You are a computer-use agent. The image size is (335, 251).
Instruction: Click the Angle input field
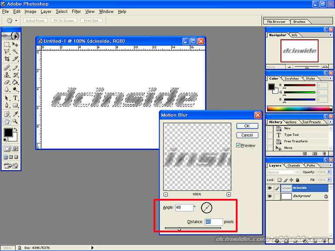pos(184,208)
